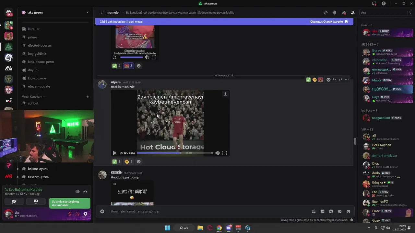Share your screen in voice panel
The height and width of the screenshot is (233, 415).
click(x=36, y=201)
